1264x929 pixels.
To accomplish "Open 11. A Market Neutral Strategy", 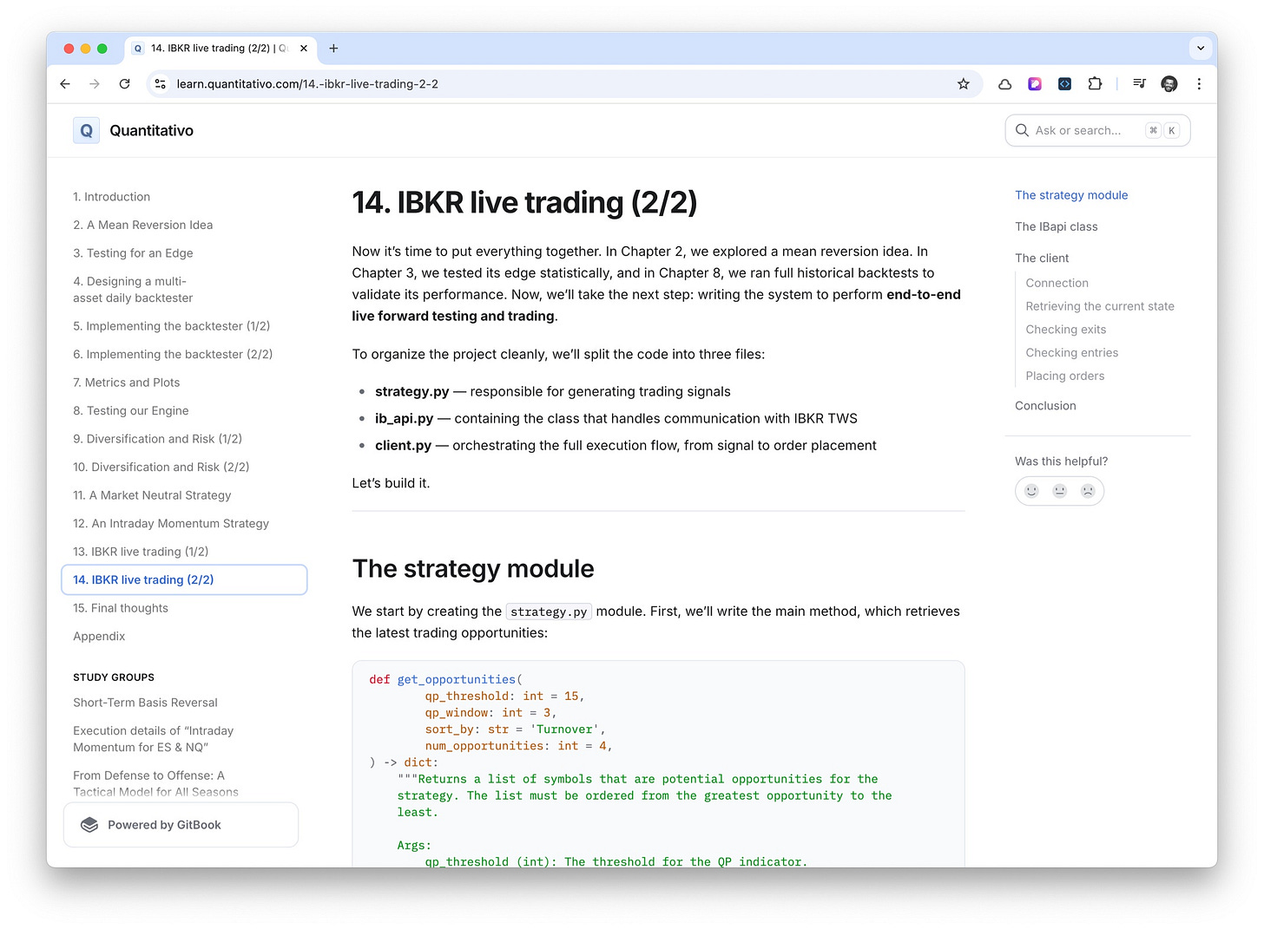I will point(152,495).
